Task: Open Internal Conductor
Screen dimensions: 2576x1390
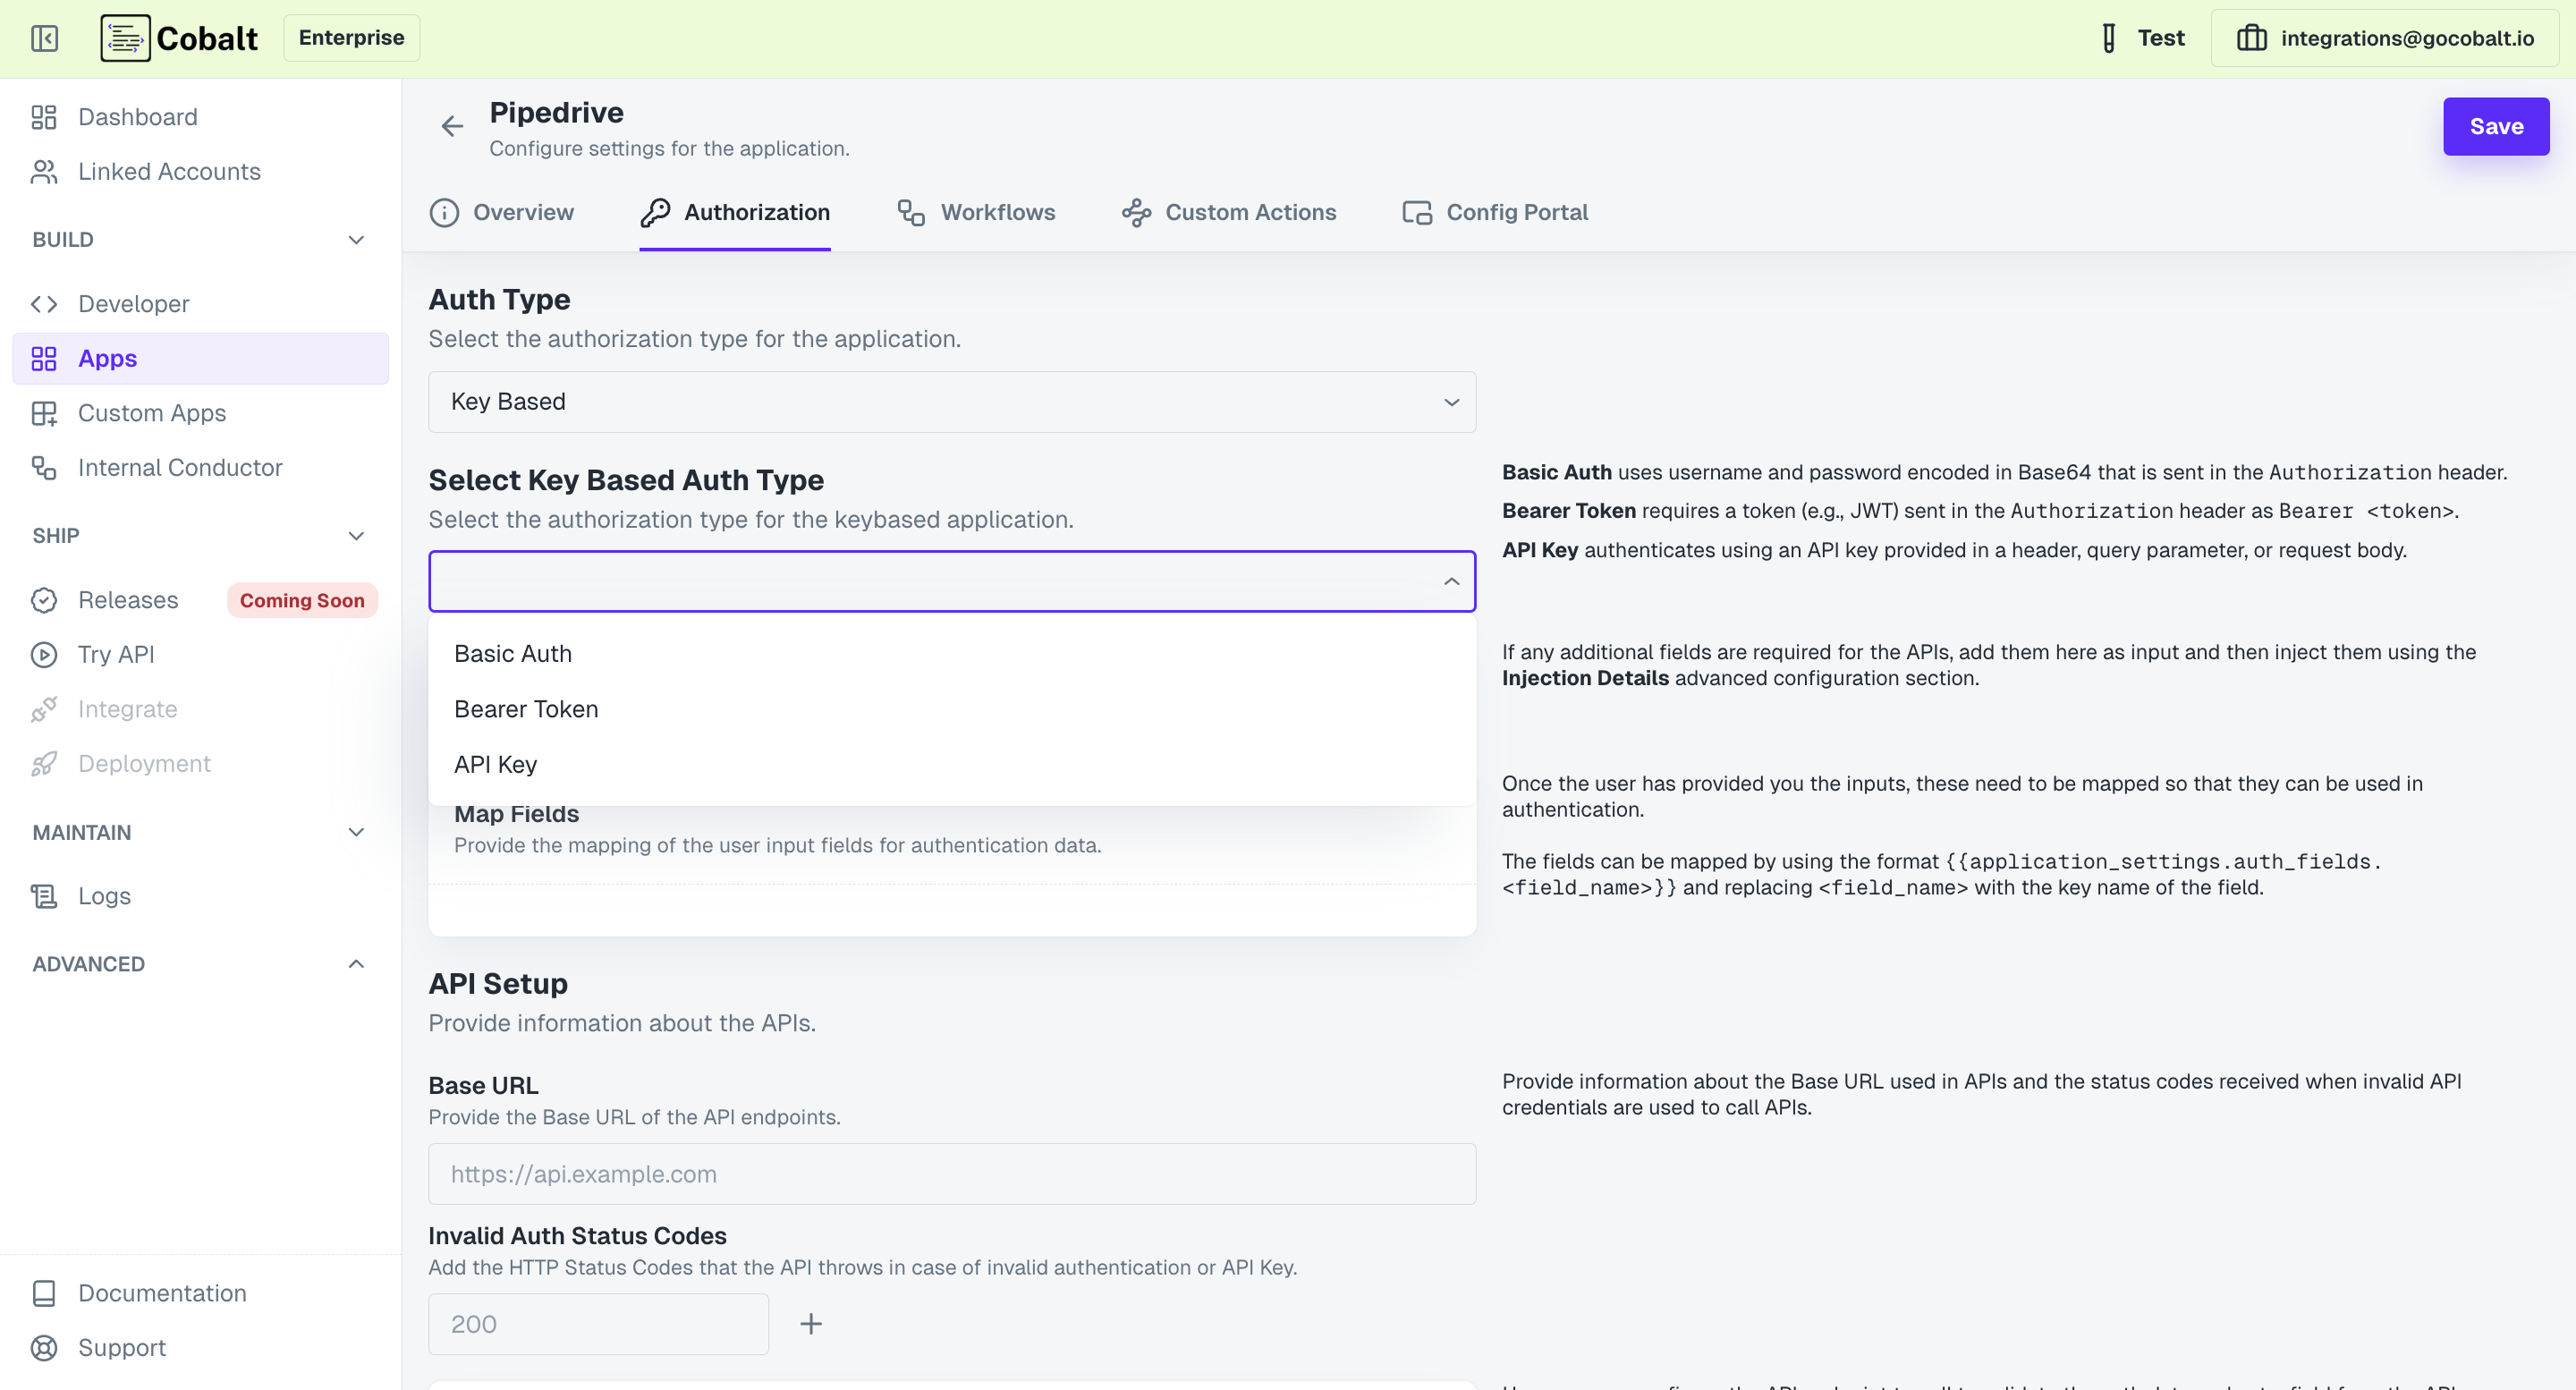Action: [x=179, y=467]
